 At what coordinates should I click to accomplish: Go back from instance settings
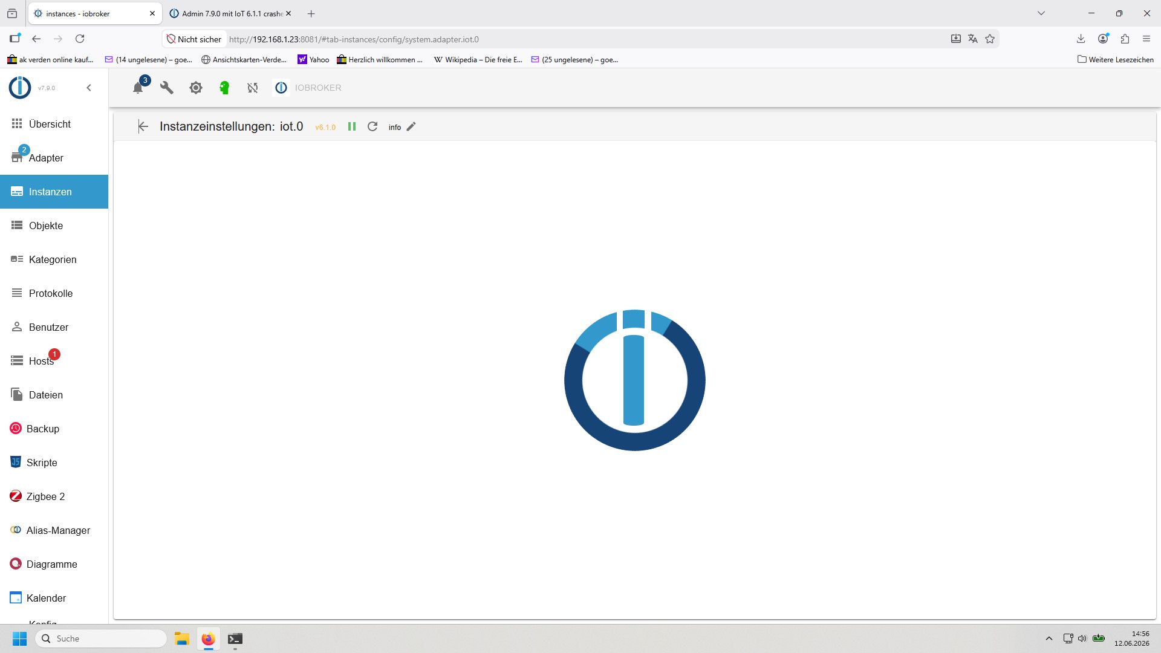click(x=143, y=126)
